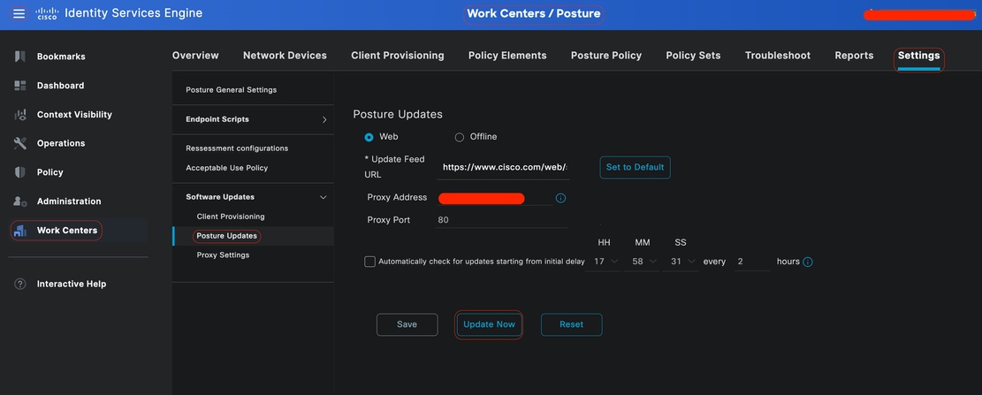Open Client Provisioning under Software Updates
The height and width of the screenshot is (395, 982).
point(231,216)
